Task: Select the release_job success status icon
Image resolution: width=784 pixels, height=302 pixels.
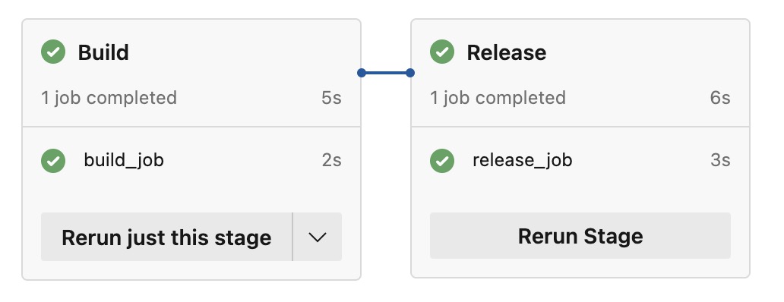Action: (442, 161)
